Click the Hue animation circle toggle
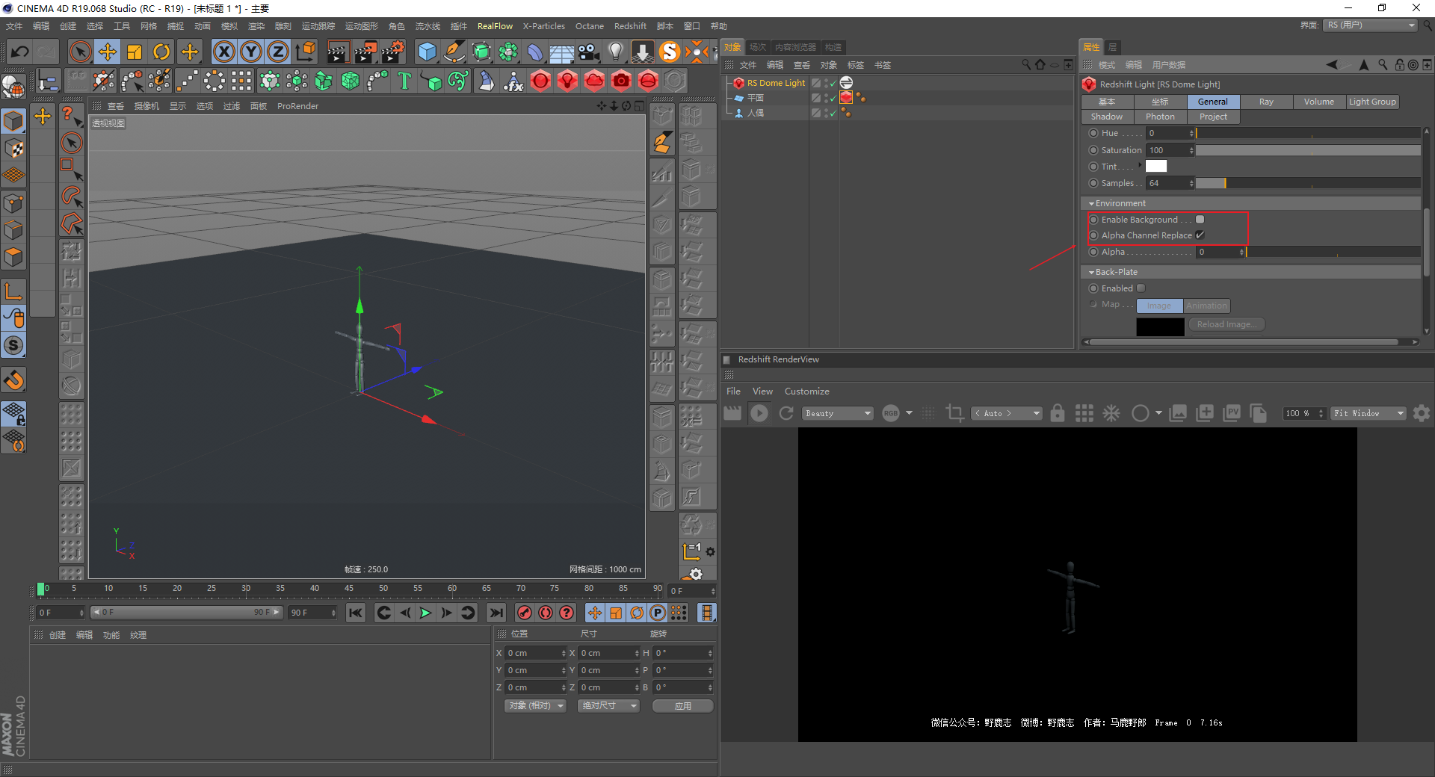The height and width of the screenshot is (777, 1435). point(1093,133)
